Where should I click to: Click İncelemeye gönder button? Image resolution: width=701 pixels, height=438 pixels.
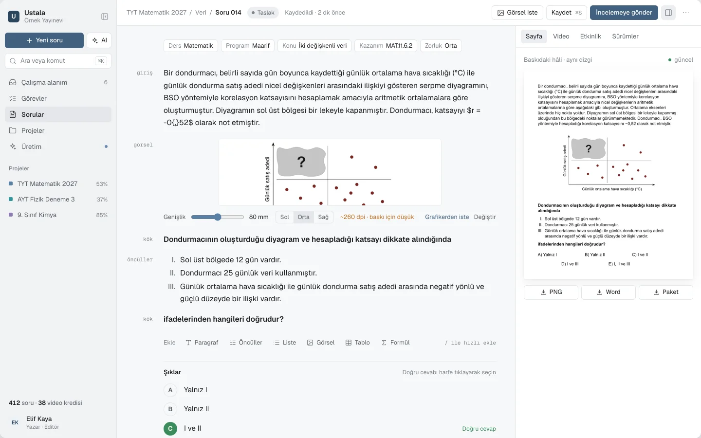624,13
